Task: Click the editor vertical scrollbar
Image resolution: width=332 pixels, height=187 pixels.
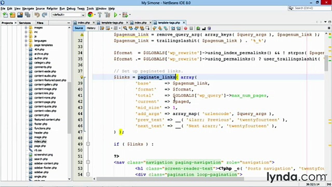Action: [326, 64]
